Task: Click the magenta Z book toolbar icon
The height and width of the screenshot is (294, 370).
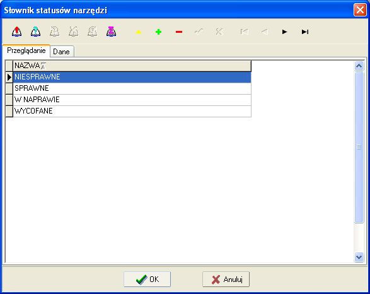Action: [x=111, y=32]
